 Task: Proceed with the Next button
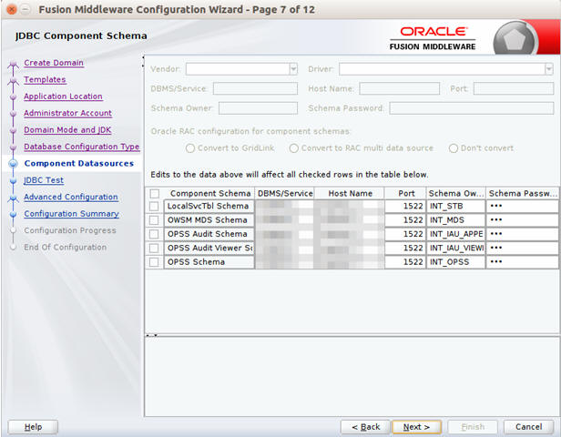[416, 427]
